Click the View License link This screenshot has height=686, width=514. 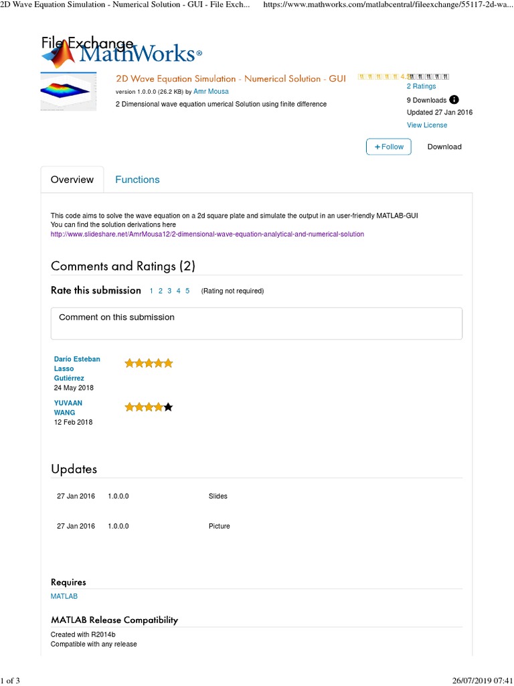click(427, 125)
